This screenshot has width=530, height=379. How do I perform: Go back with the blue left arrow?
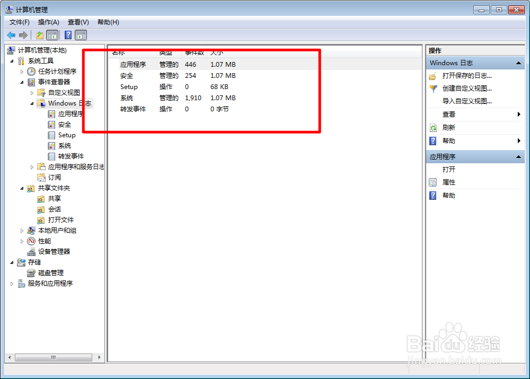coord(11,35)
